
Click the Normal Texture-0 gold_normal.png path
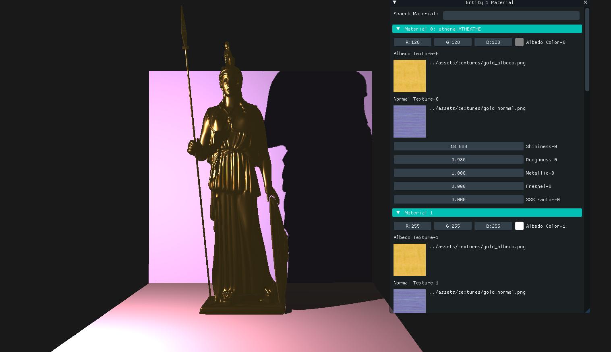point(478,108)
